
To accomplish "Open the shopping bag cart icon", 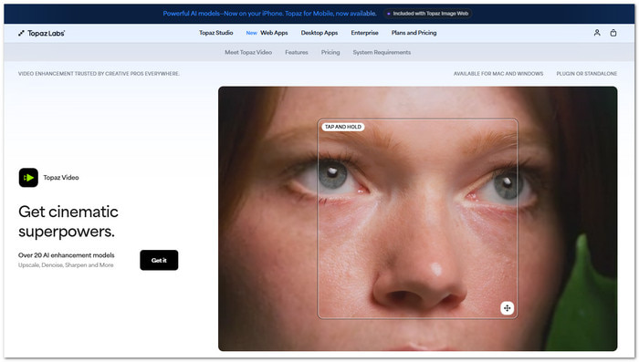I will tap(613, 33).
